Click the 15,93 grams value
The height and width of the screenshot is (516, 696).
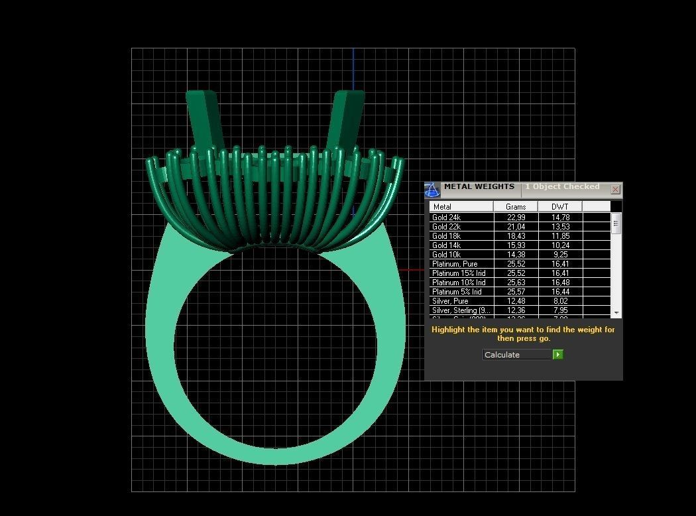516,245
